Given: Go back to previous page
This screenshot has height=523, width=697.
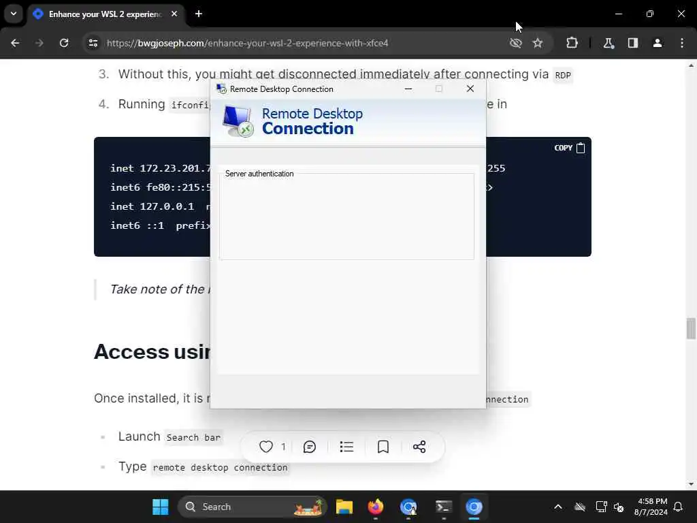Looking at the screenshot, I should point(15,43).
